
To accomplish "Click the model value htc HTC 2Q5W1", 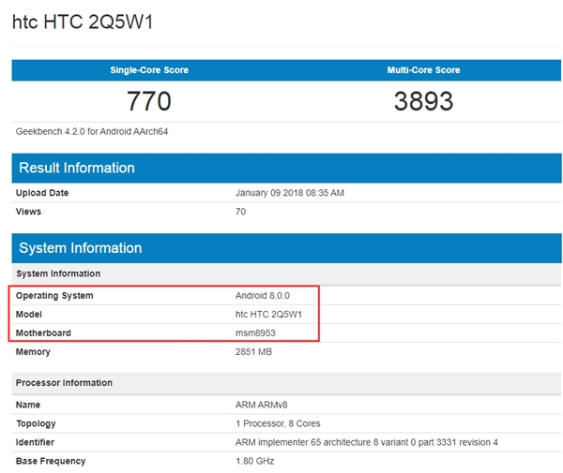I will [x=268, y=315].
